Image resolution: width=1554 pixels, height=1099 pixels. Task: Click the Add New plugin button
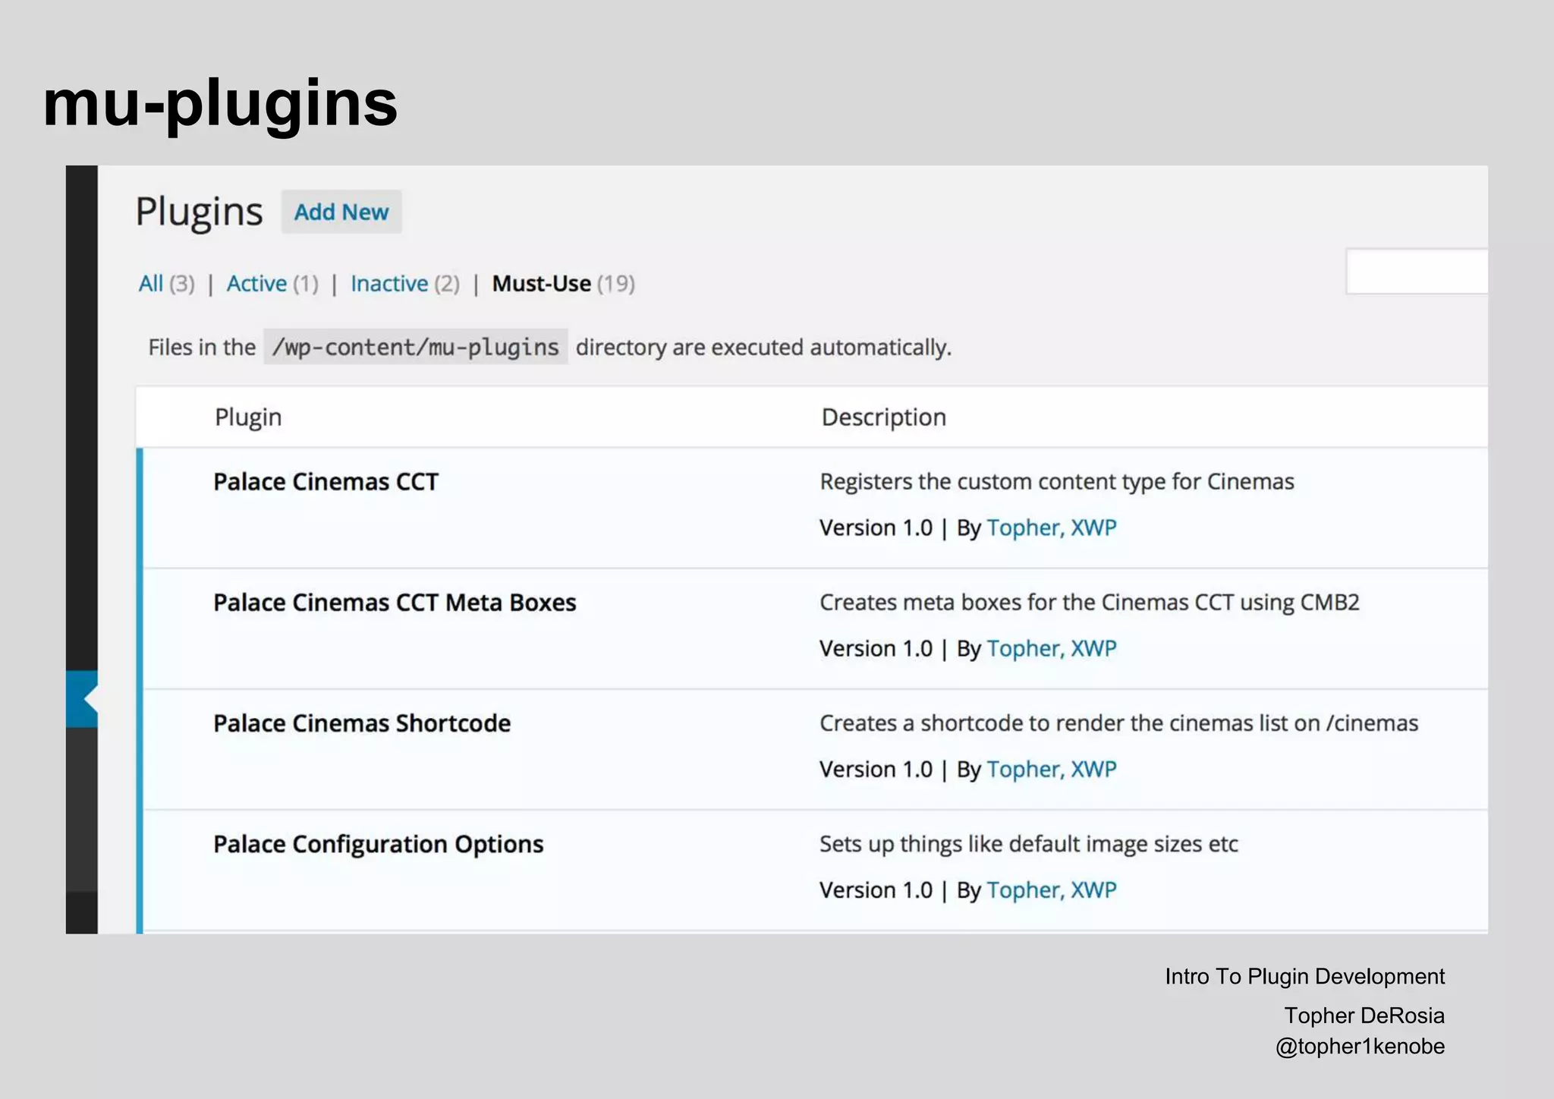tap(341, 212)
